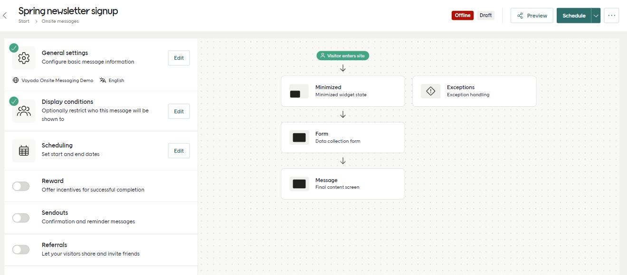Open the Message final content screen card
Viewport: 627px width, 275px height.
[x=343, y=183]
